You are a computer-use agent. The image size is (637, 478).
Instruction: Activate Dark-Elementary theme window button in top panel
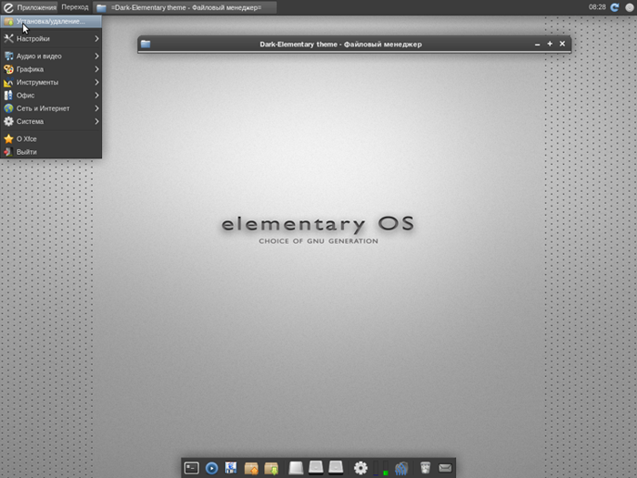point(185,7)
